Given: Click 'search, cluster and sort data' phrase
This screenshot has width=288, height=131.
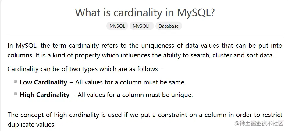Looking at the screenshot, I should pyautogui.click(x=228, y=55).
